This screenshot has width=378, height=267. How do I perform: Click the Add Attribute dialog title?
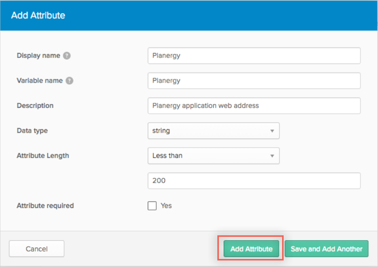[38, 16]
